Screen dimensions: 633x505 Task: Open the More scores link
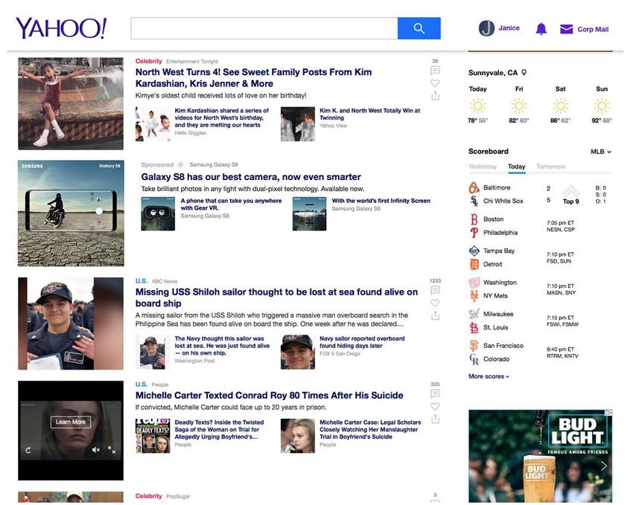point(489,376)
